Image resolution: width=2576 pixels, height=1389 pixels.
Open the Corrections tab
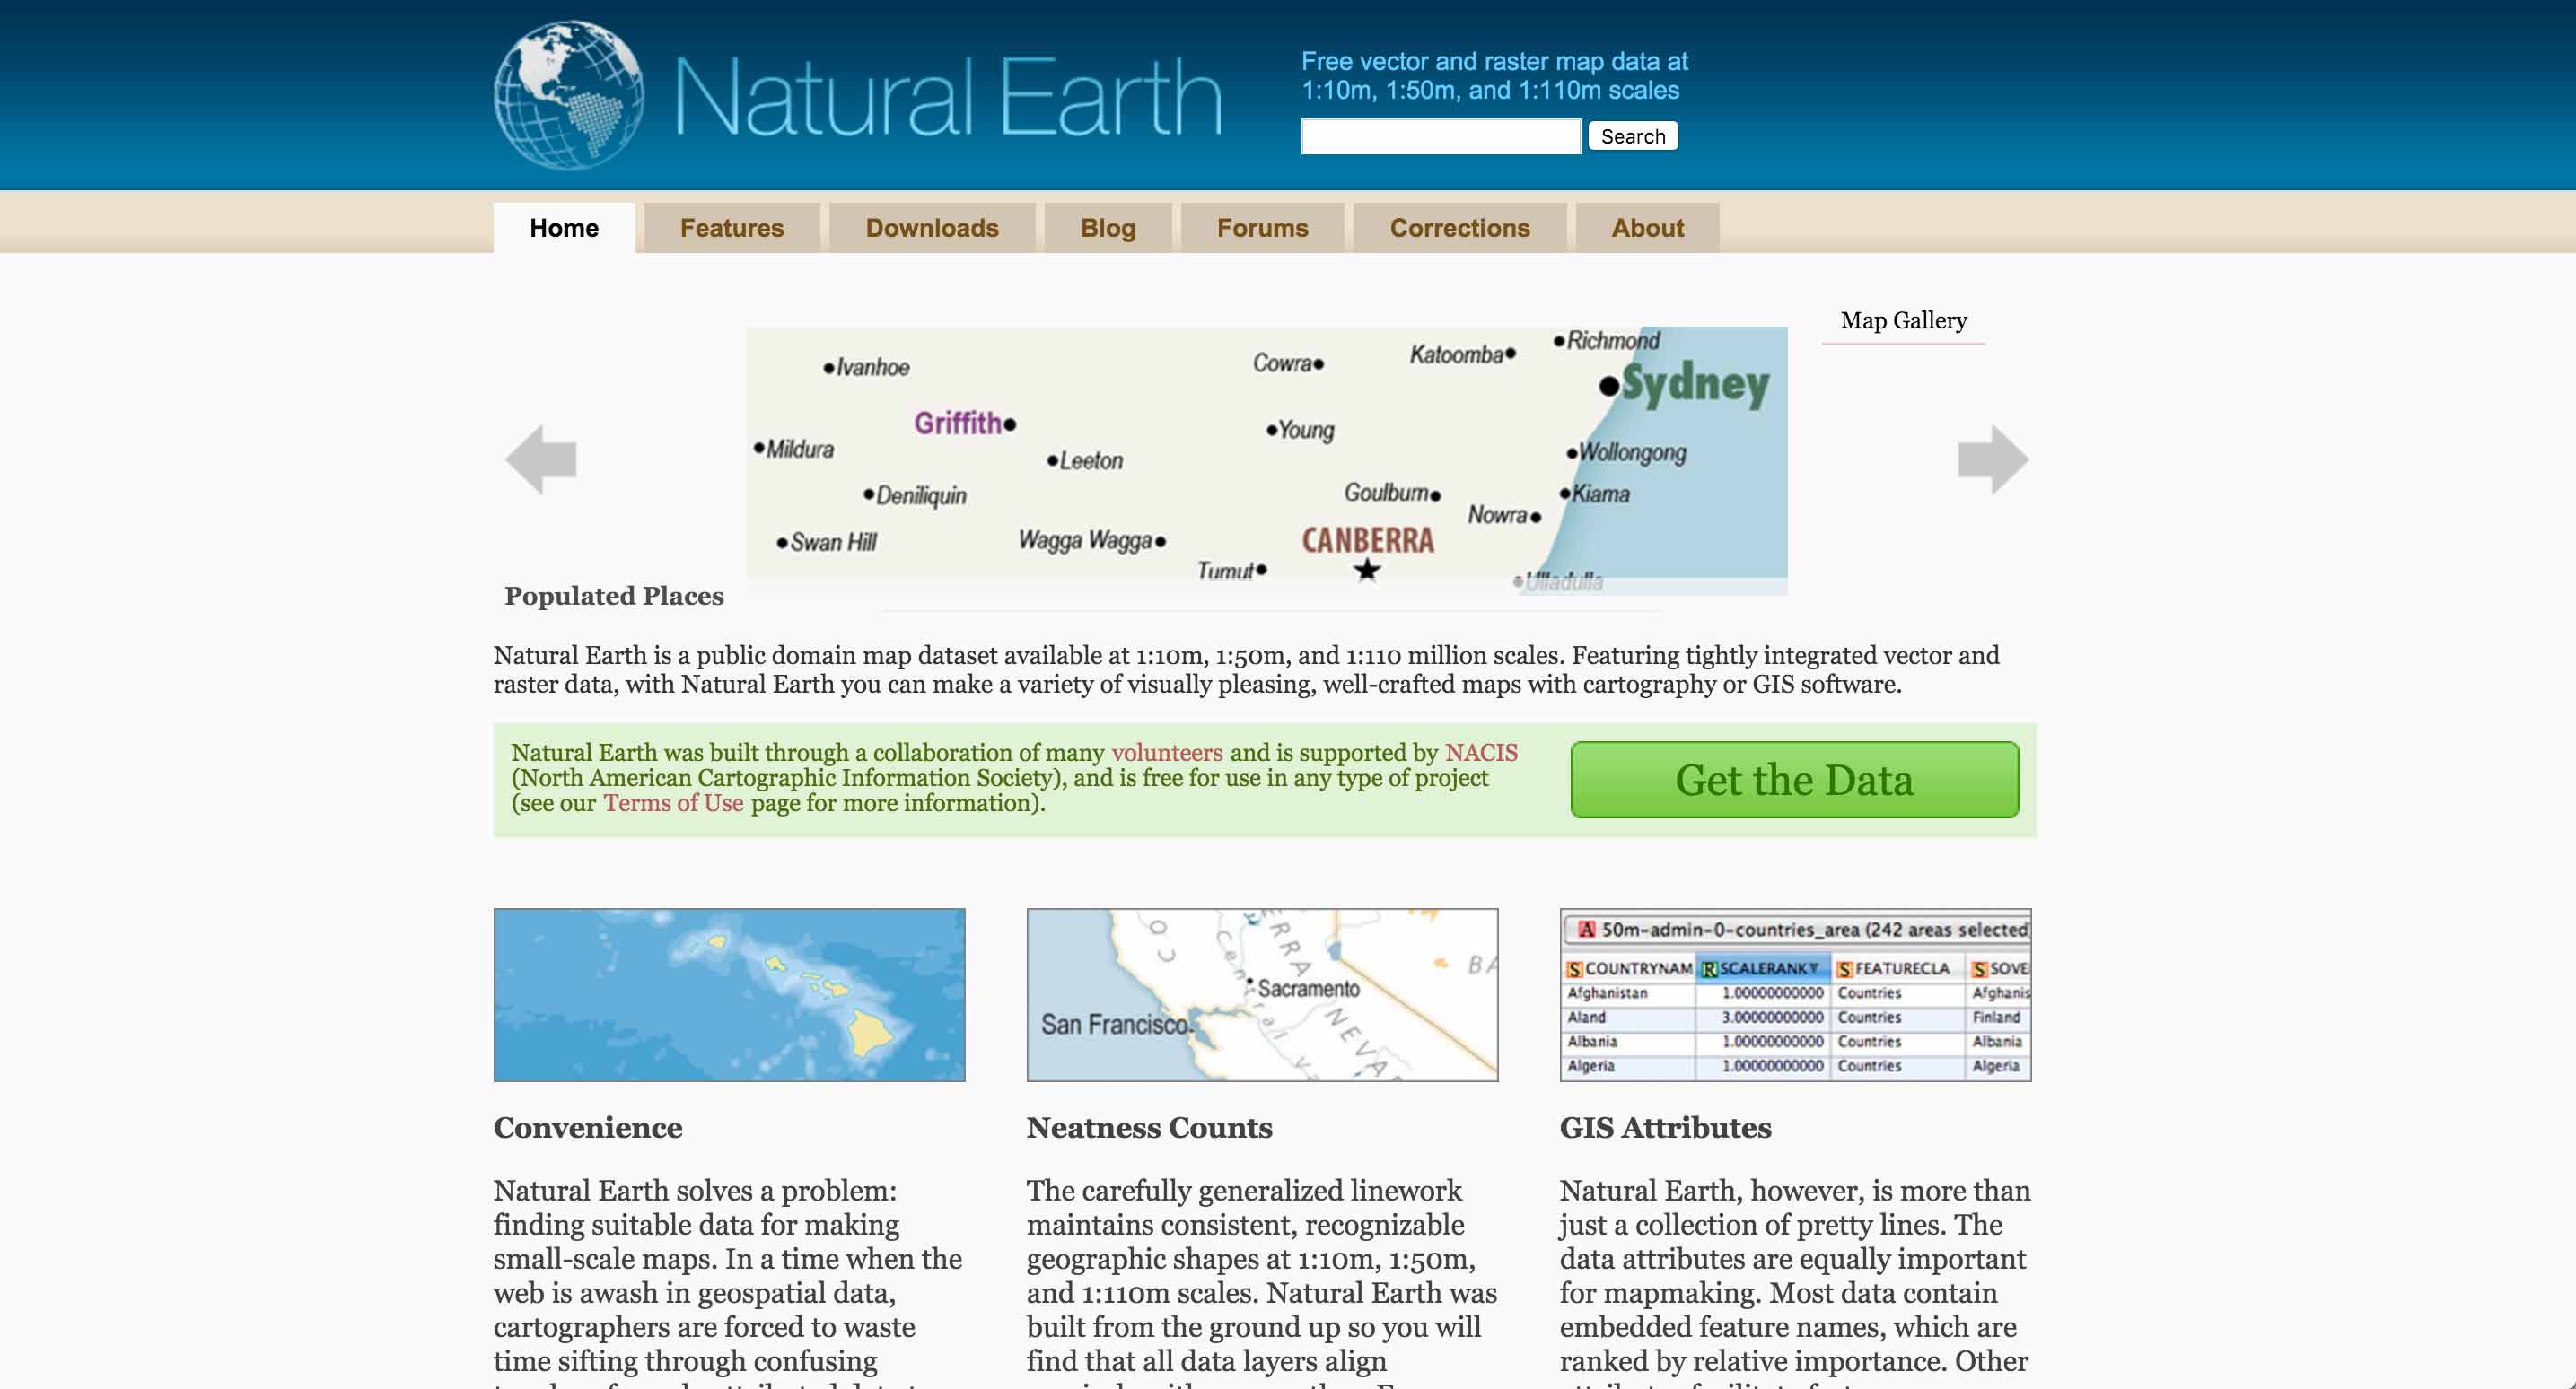(x=1460, y=228)
